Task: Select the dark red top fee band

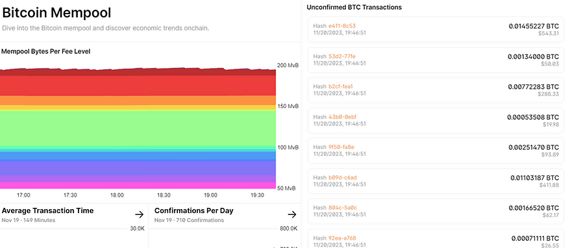Action: pyautogui.click(x=138, y=72)
